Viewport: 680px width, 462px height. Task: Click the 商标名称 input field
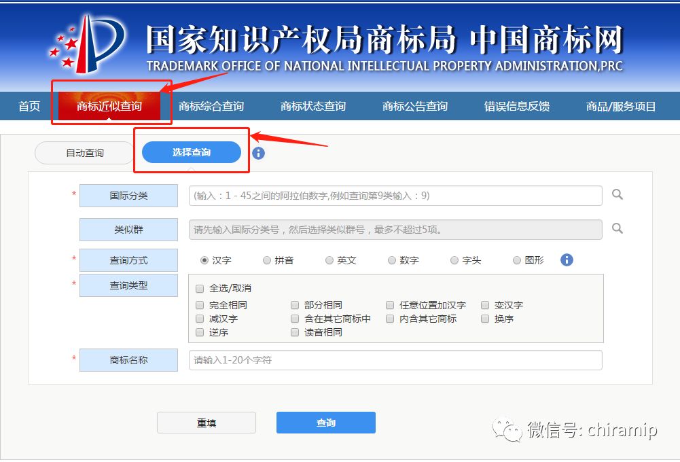coord(395,360)
